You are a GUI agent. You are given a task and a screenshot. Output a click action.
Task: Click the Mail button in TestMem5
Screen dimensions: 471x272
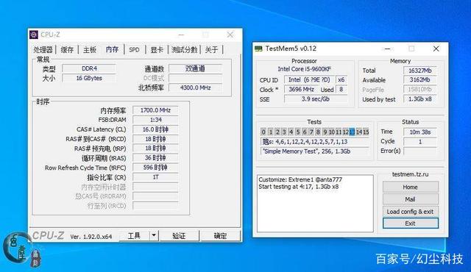tap(411, 199)
